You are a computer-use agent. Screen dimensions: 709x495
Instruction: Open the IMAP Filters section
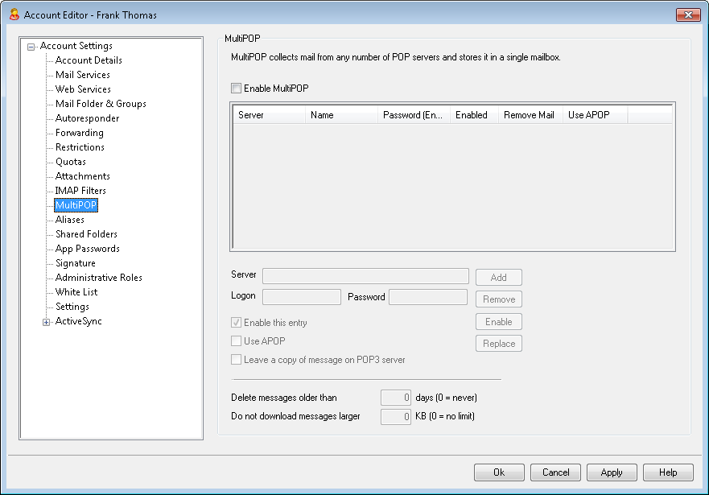coord(80,191)
